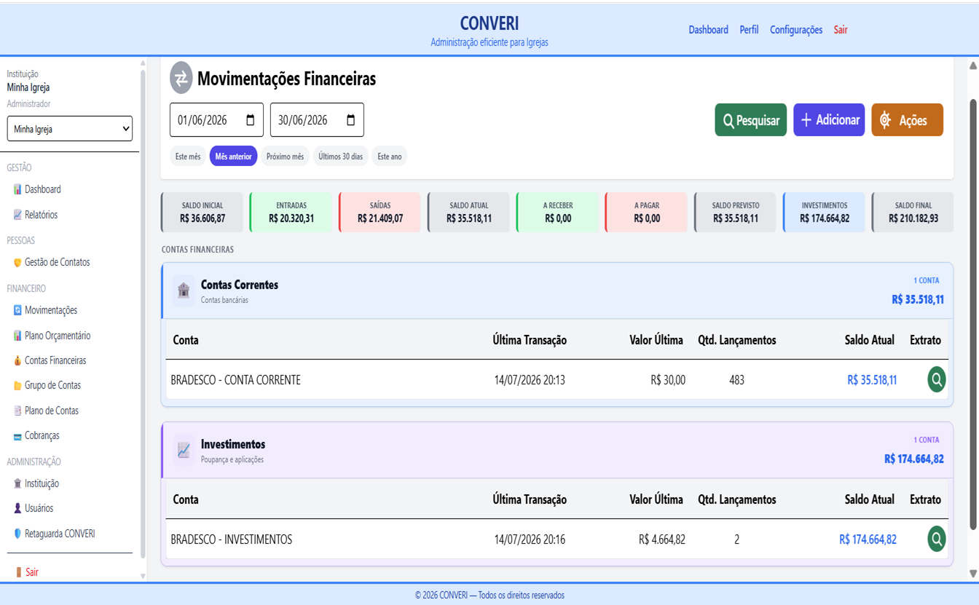
Task: Click the chart icon beside Investimentos
Action: [x=184, y=451]
